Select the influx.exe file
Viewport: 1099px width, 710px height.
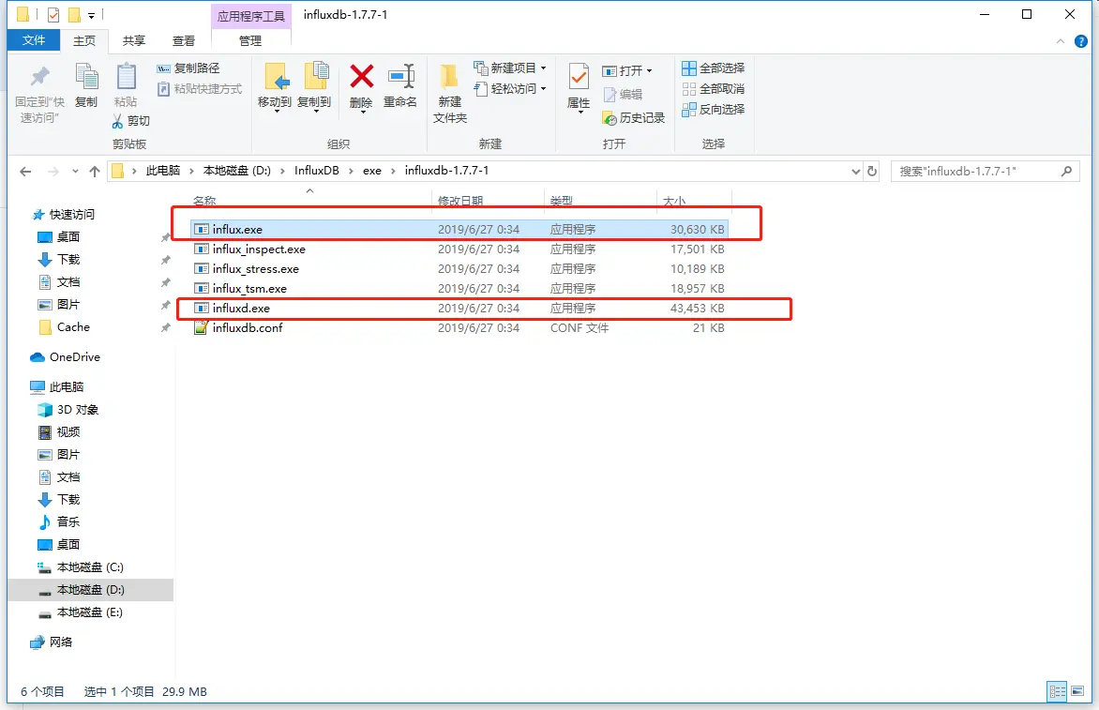pos(459,229)
